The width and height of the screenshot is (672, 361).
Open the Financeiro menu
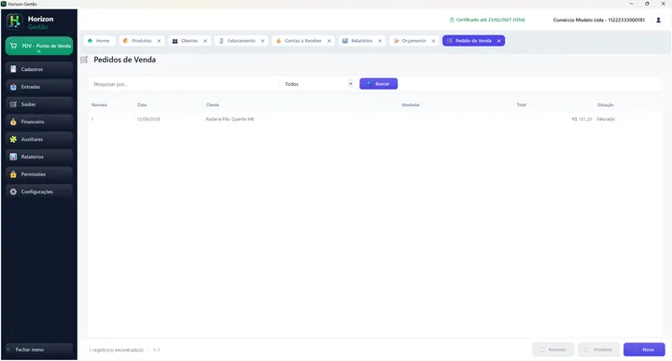click(x=39, y=121)
